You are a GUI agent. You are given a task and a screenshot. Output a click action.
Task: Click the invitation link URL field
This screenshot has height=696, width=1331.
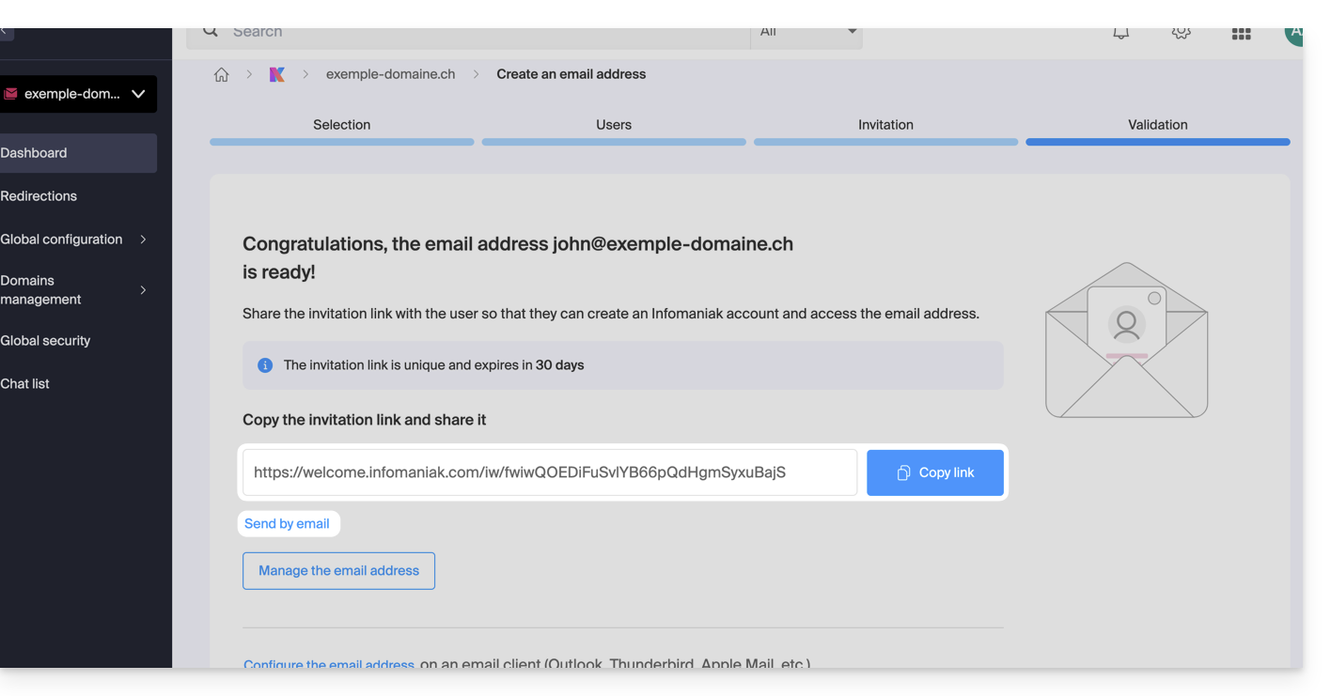click(549, 472)
